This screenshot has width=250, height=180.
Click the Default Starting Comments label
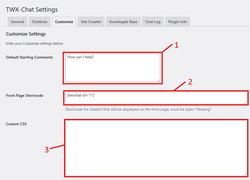click(x=29, y=57)
